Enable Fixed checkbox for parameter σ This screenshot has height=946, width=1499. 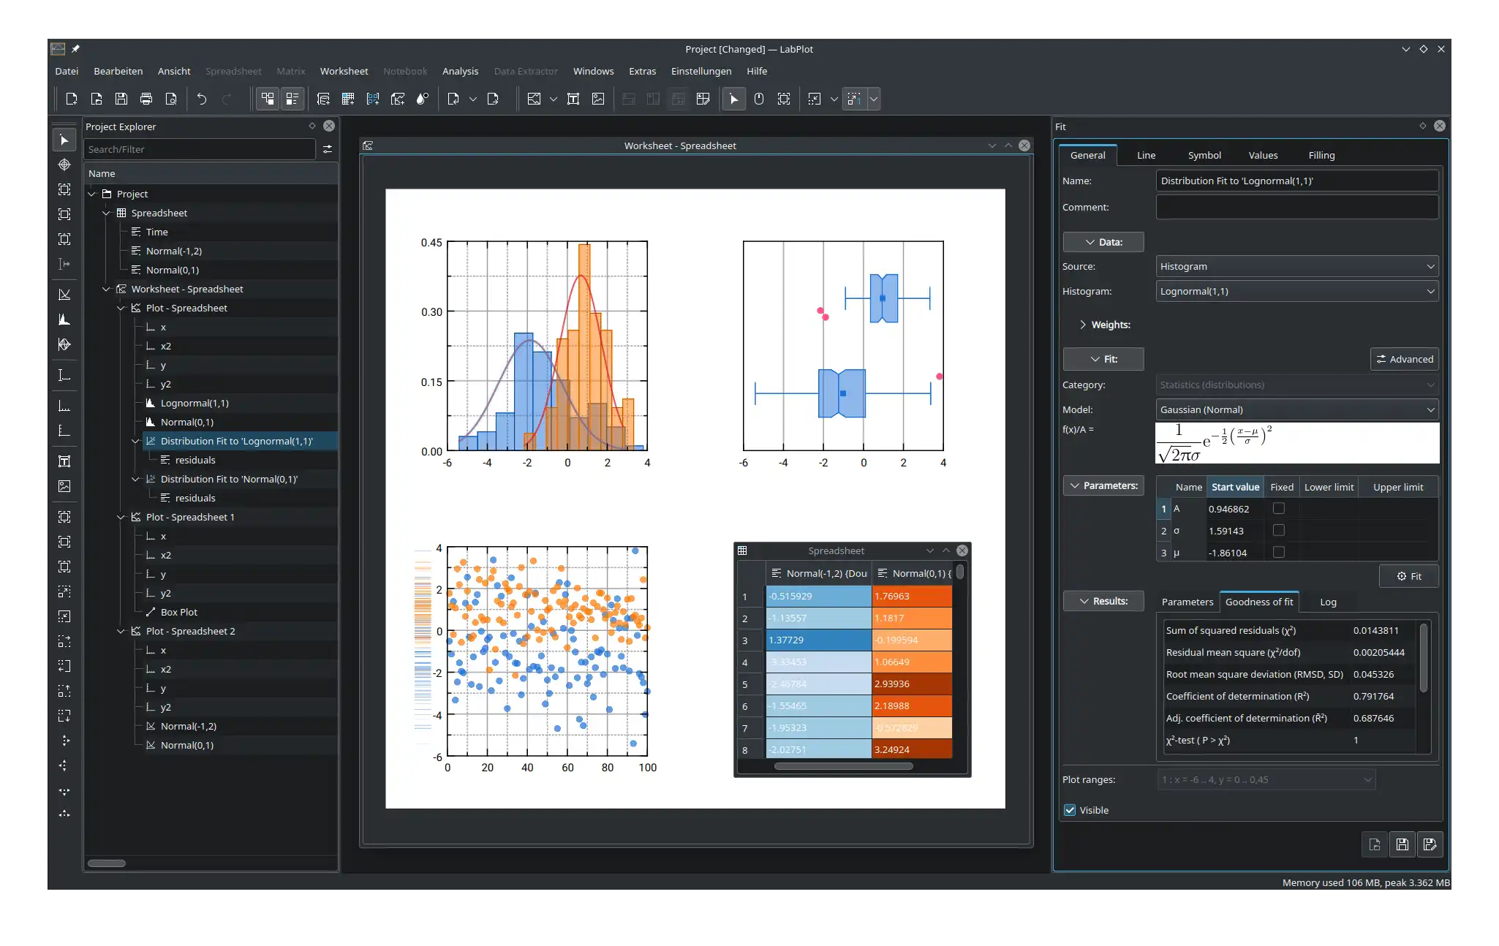pyautogui.click(x=1279, y=531)
